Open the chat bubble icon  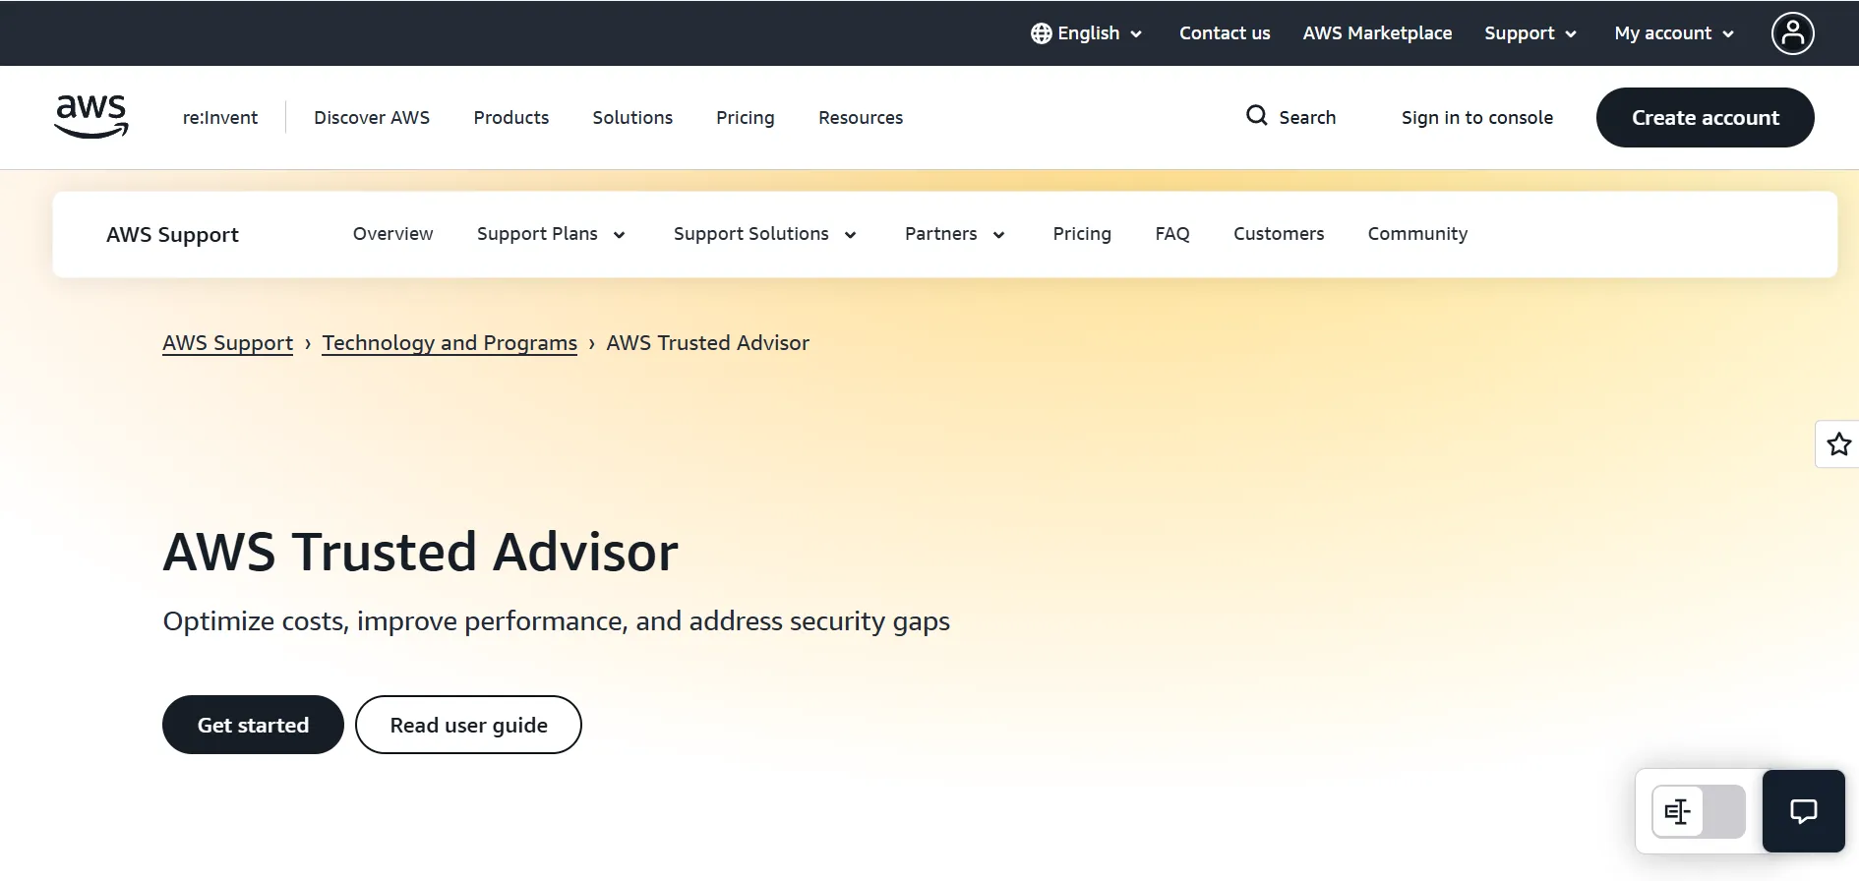(1803, 811)
